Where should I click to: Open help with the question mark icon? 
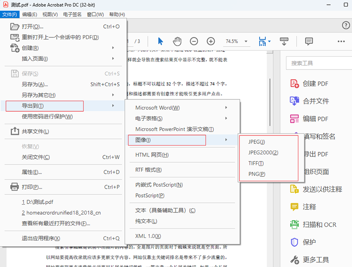click(x=346, y=25)
